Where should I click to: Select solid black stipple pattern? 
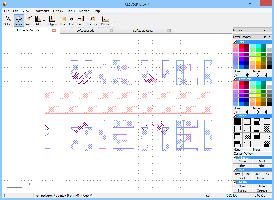(237, 122)
